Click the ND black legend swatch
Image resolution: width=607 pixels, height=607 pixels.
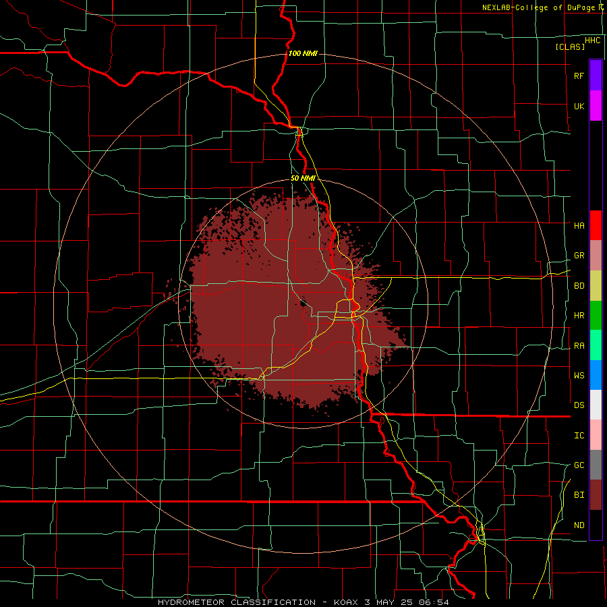coord(596,525)
